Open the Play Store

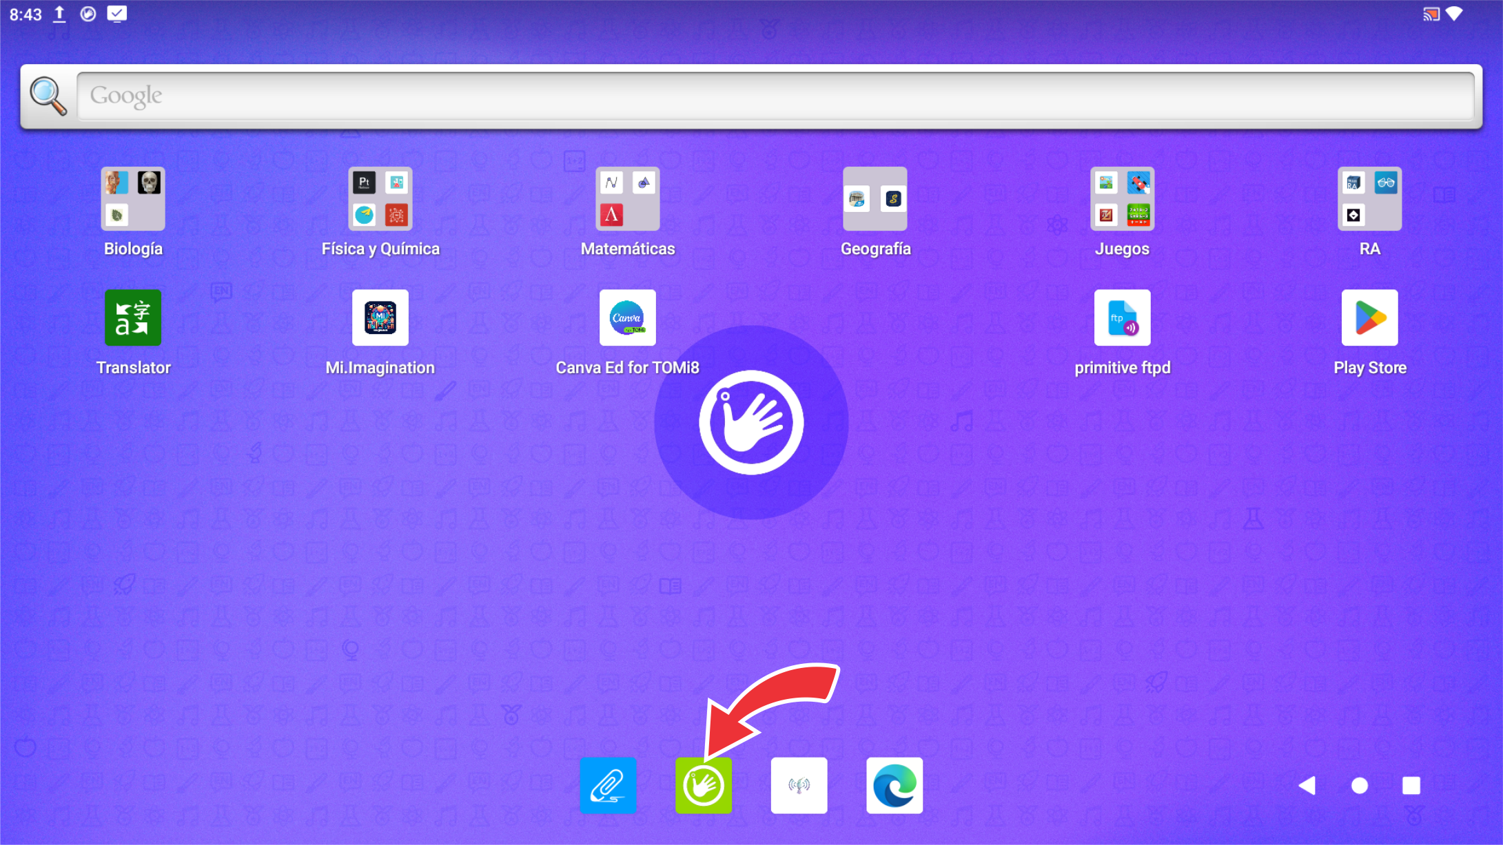tap(1369, 318)
